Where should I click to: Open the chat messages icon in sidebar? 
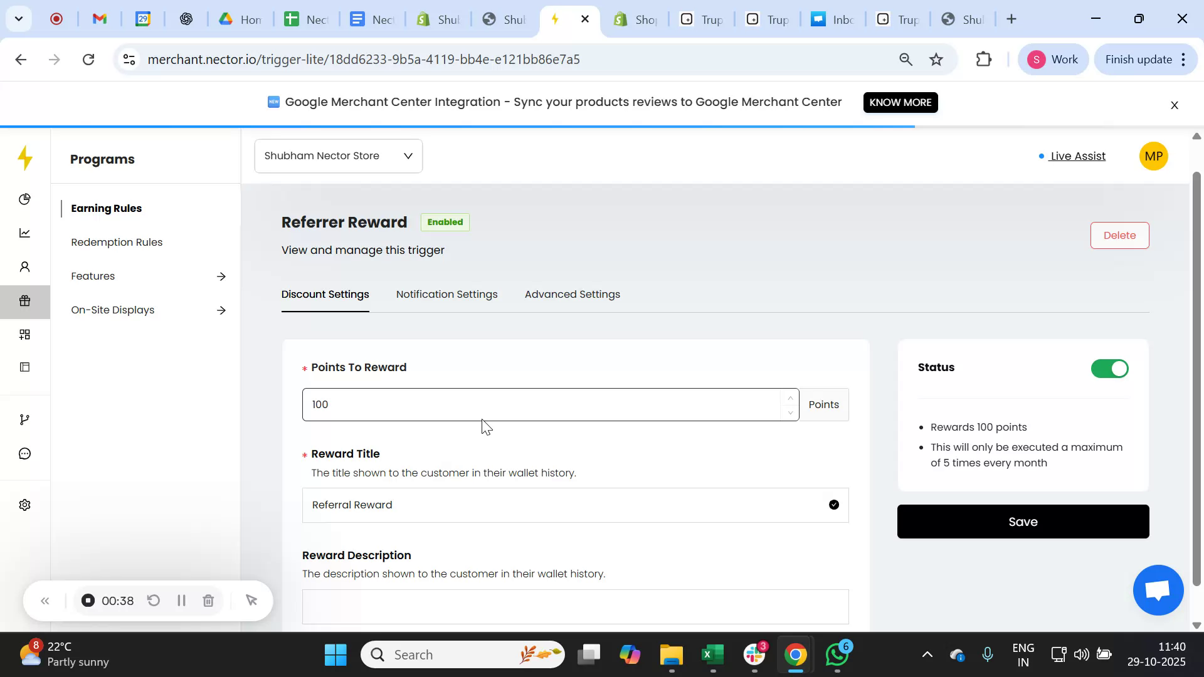click(25, 454)
